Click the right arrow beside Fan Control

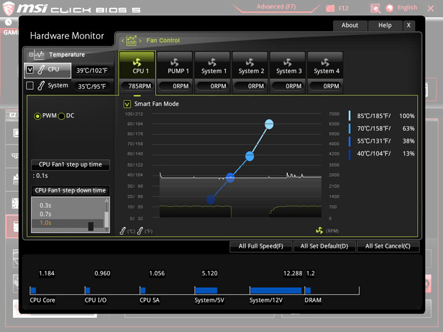[x=140, y=41]
